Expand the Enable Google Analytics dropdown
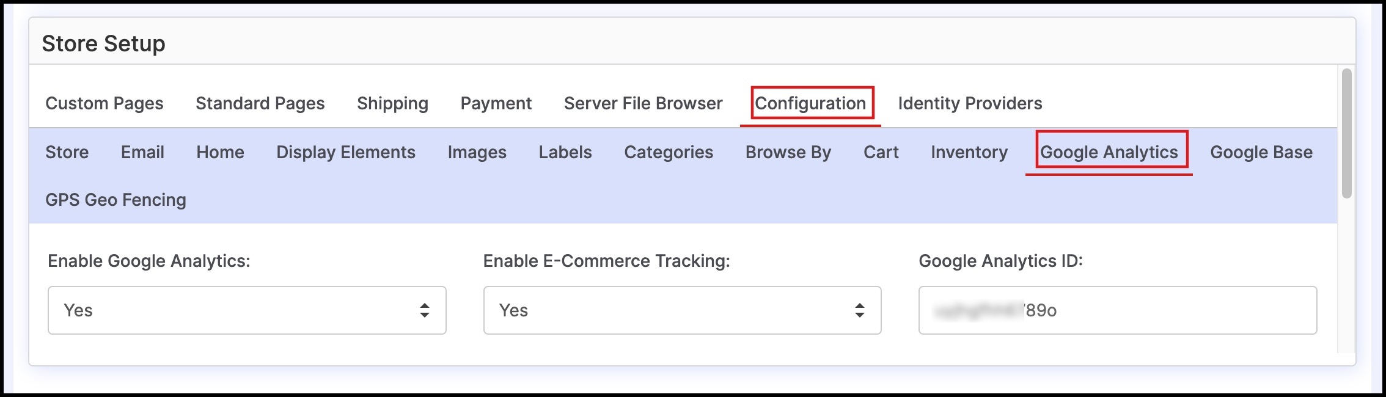Image resolution: width=1386 pixels, height=397 pixels. (247, 310)
